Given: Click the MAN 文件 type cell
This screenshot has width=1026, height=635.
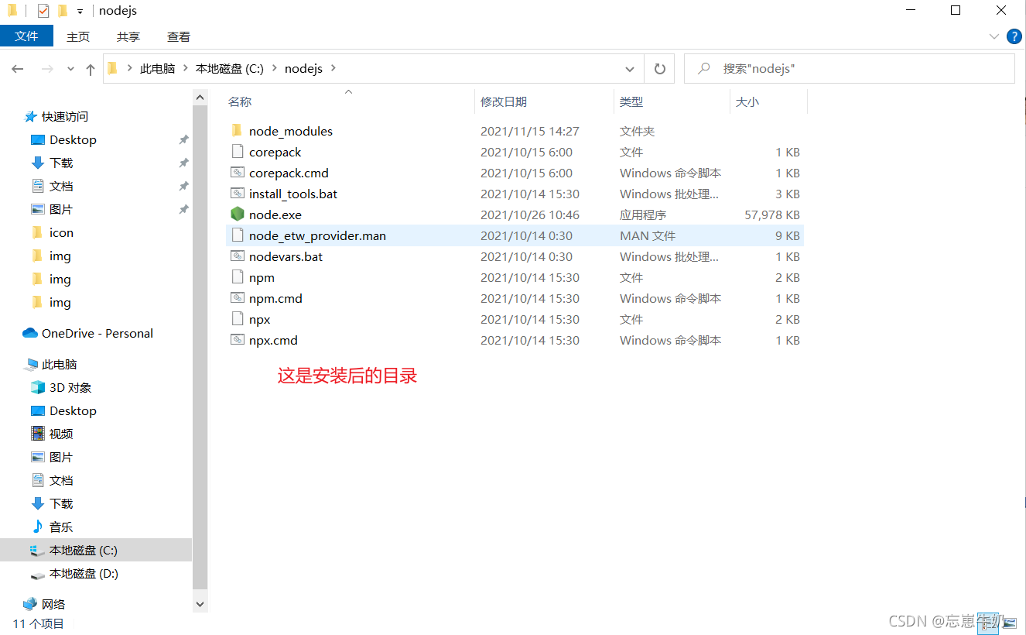Looking at the screenshot, I should point(648,235).
